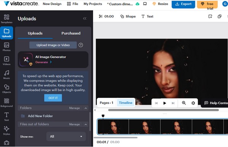Open the Show me All dropdown

click(66, 136)
